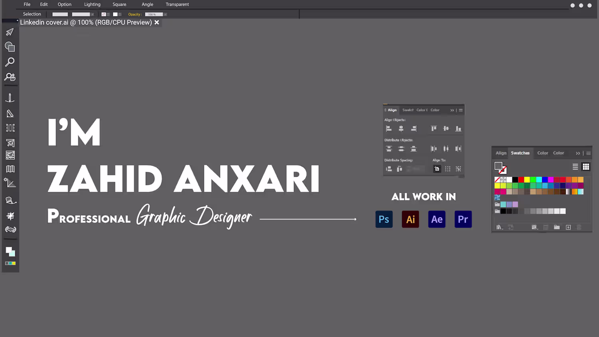Switch to Align tab in the Swatches panel group
Image resolution: width=599 pixels, height=337 pixels.
501,153
